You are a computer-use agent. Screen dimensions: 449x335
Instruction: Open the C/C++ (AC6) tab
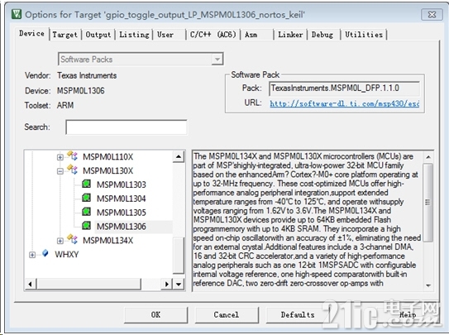coord(213,35)
